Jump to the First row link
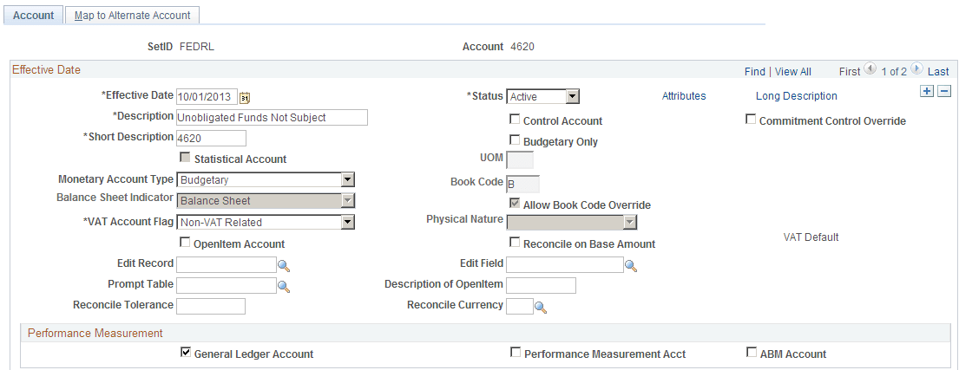This screenshot has width=959, height=370. (850, 71)
